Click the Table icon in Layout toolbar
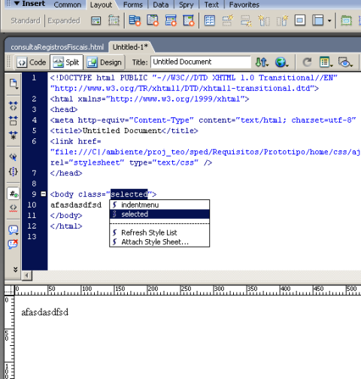 point(210,20)
